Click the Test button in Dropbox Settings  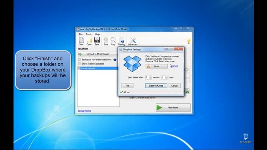(127, 86)
